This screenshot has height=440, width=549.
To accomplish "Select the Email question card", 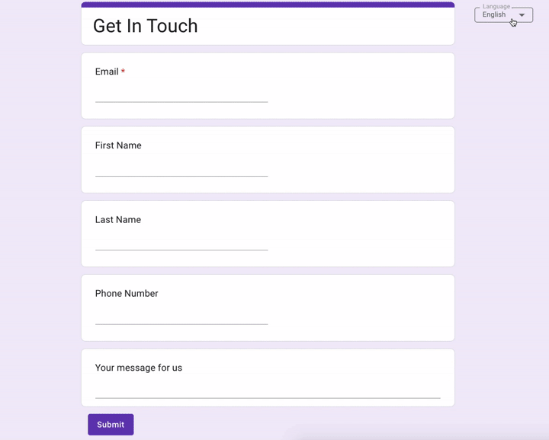I will tap(268, 85).
